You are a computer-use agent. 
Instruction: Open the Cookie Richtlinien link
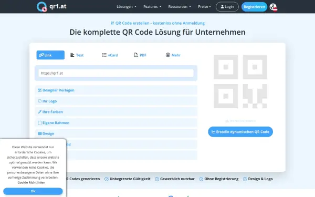click(x=31, y=182)
